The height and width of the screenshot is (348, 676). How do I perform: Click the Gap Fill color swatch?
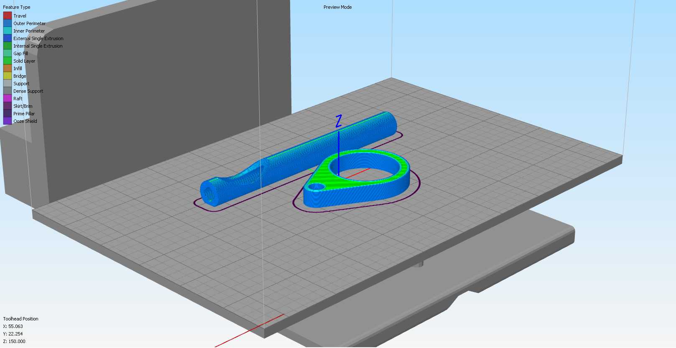coord(8,53)
